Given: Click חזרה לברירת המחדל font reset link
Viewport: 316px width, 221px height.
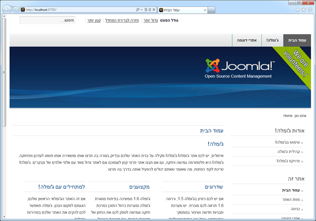Looking at the screenshot, I should pos(122,21).
